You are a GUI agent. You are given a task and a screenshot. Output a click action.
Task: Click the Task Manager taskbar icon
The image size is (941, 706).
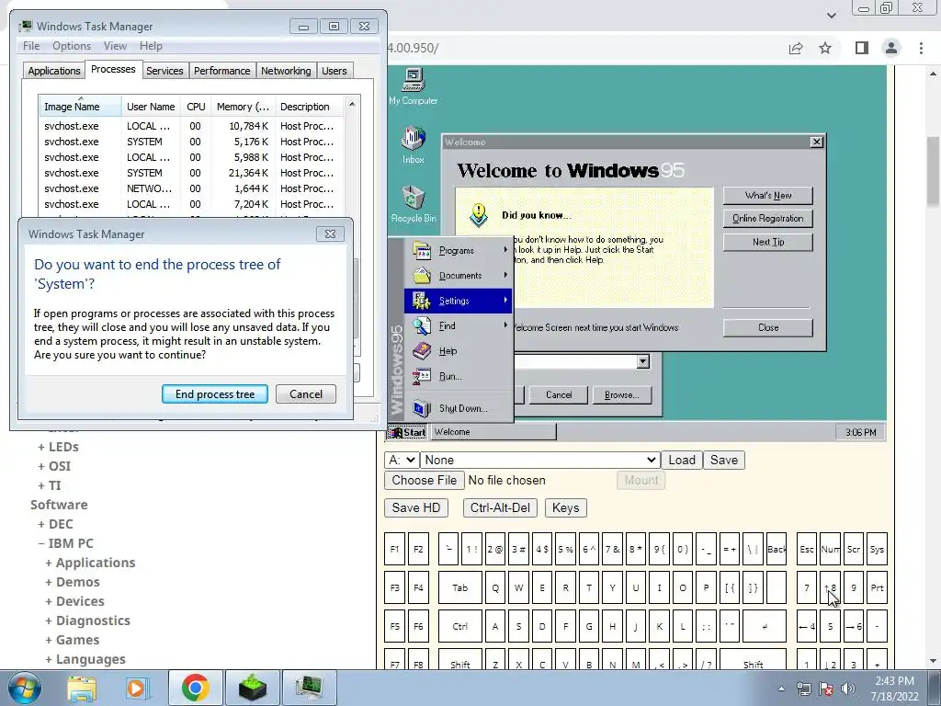pyautogui.click(x=309, y=688)
